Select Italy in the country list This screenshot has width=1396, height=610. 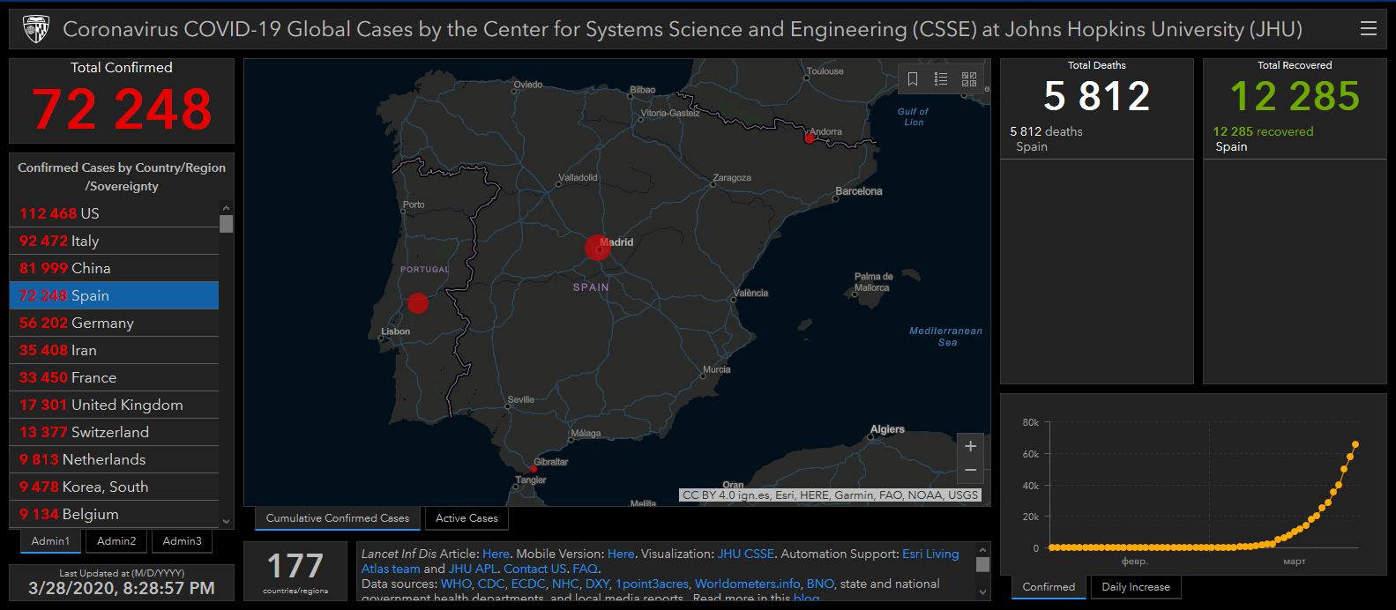coord(114,241)
